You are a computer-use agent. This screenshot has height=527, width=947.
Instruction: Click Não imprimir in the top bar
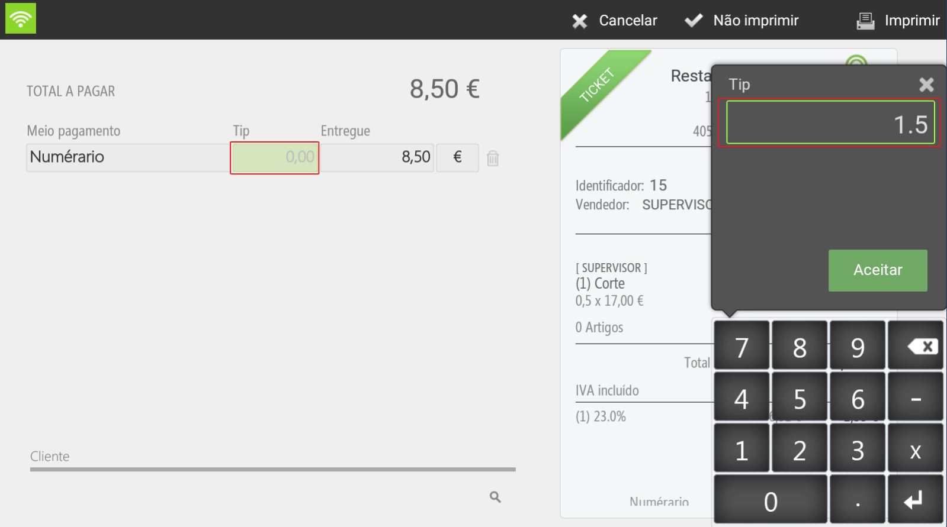click(x=741, y=21)
